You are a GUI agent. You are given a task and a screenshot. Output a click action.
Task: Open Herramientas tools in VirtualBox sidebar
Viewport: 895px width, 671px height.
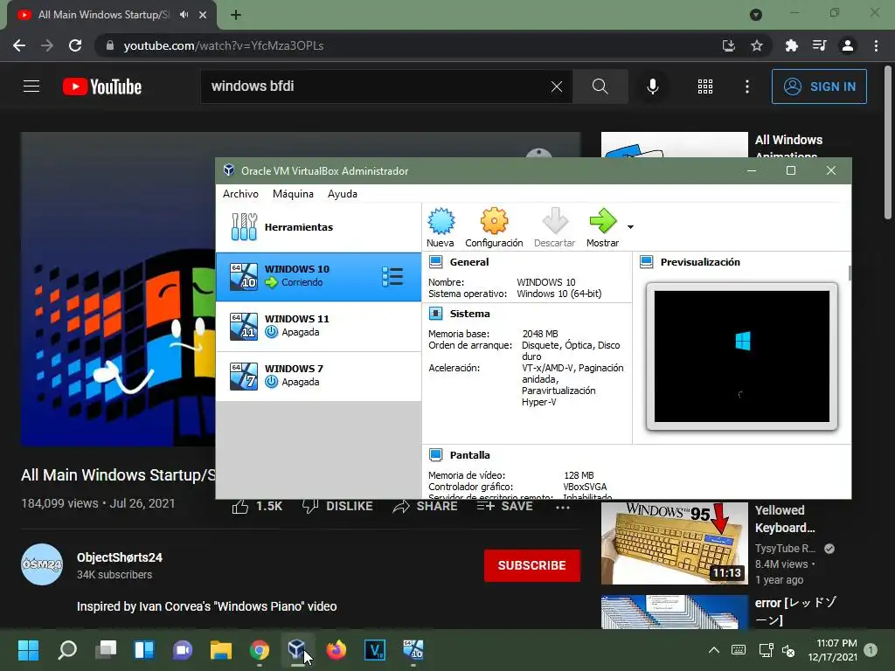318,227
